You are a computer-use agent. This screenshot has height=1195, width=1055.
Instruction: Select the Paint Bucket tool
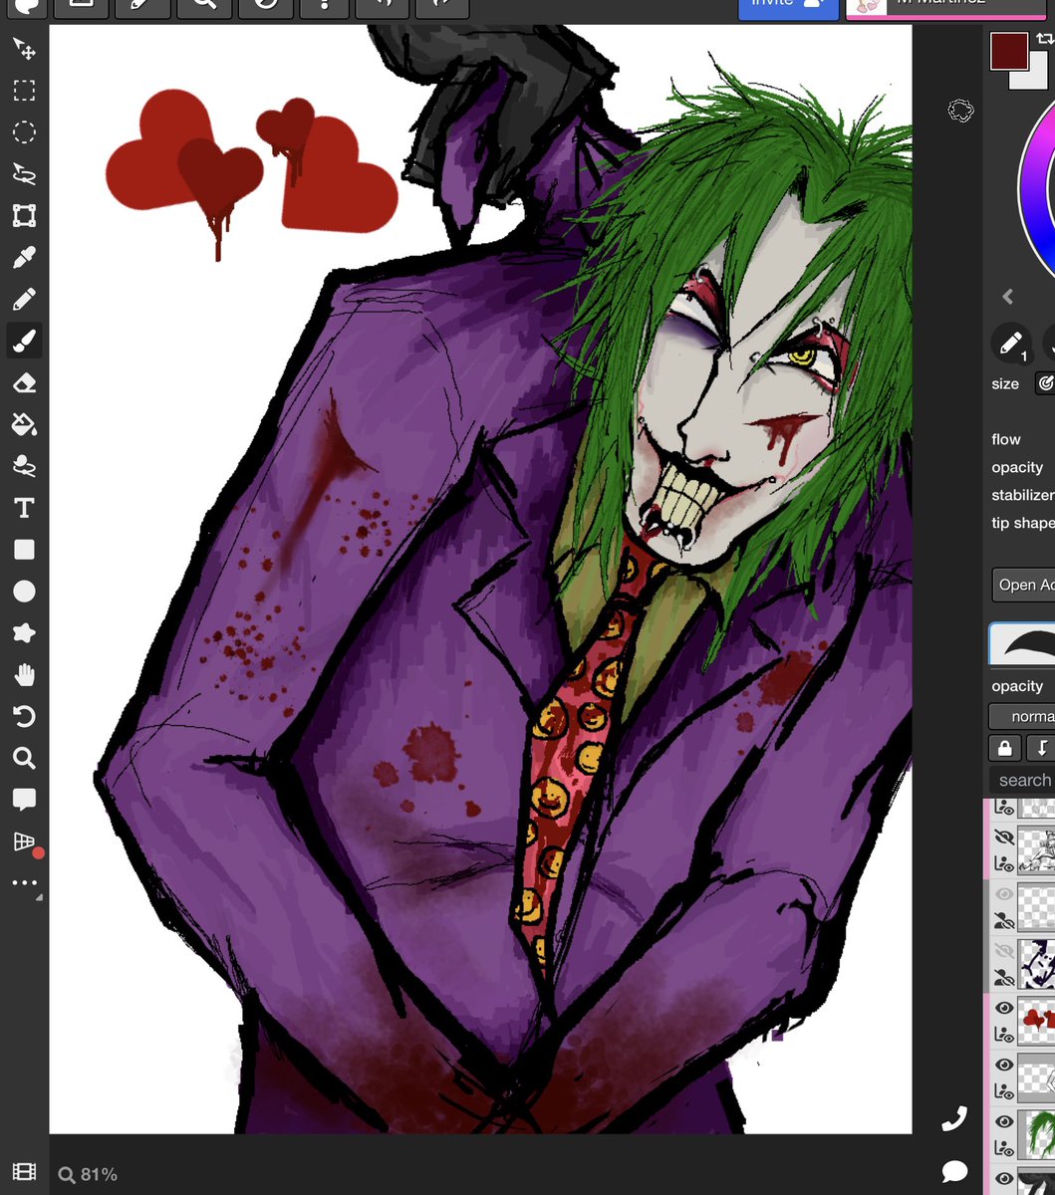coord(24,425)
